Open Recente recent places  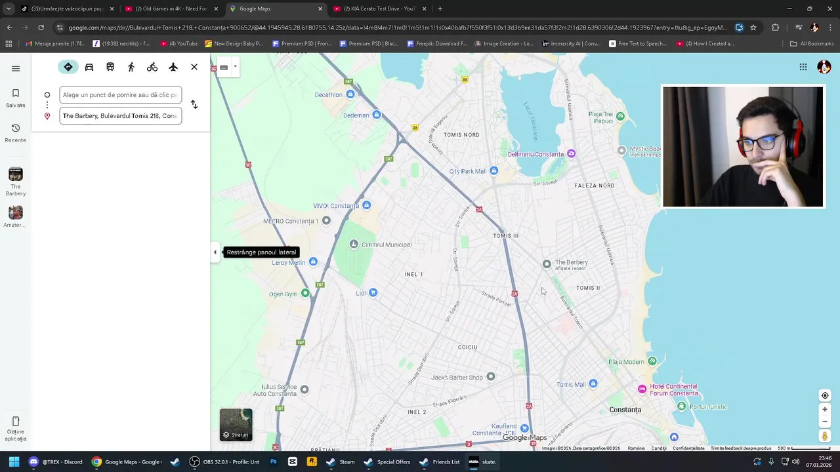coord(16,132)
